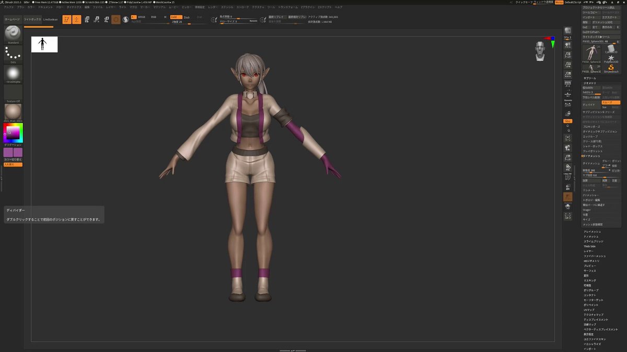The width and height of the screenshot is (627, 352).
Task: Adjust the SubDiv 3 slider
Action: [591, 92]
